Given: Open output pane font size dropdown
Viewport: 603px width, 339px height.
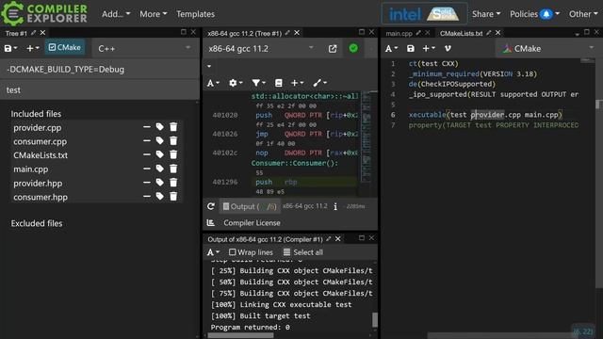Looking at the screenshot, I should point(213,252).
